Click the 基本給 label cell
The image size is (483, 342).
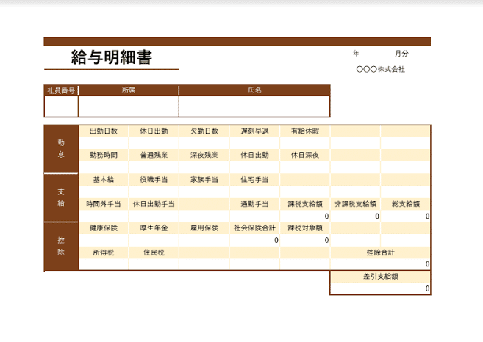(104, 180)
